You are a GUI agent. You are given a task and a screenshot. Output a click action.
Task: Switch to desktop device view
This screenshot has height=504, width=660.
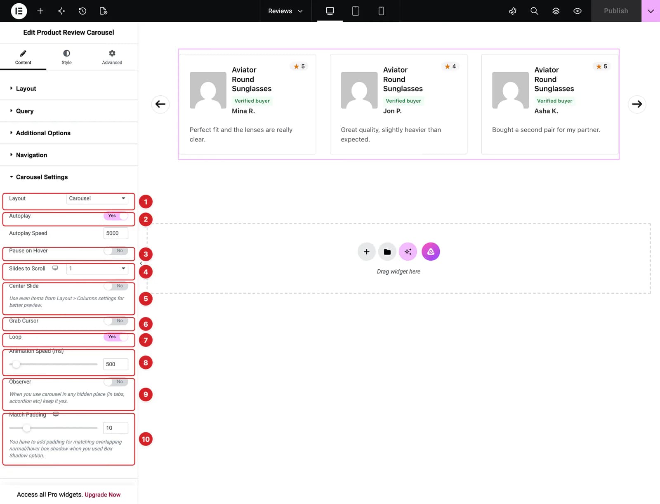330,11
